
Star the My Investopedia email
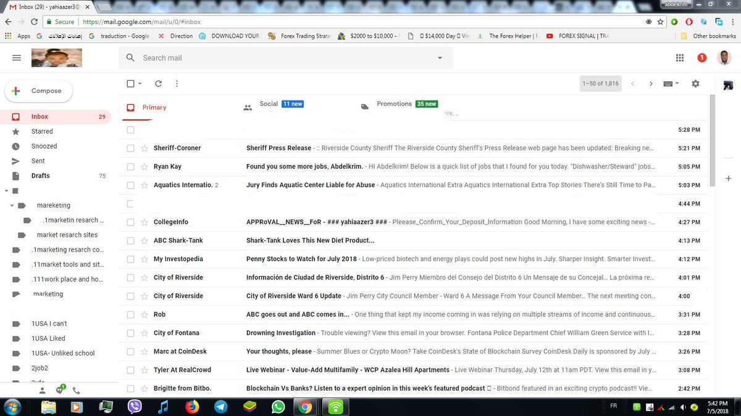click(x=144, y=259)
